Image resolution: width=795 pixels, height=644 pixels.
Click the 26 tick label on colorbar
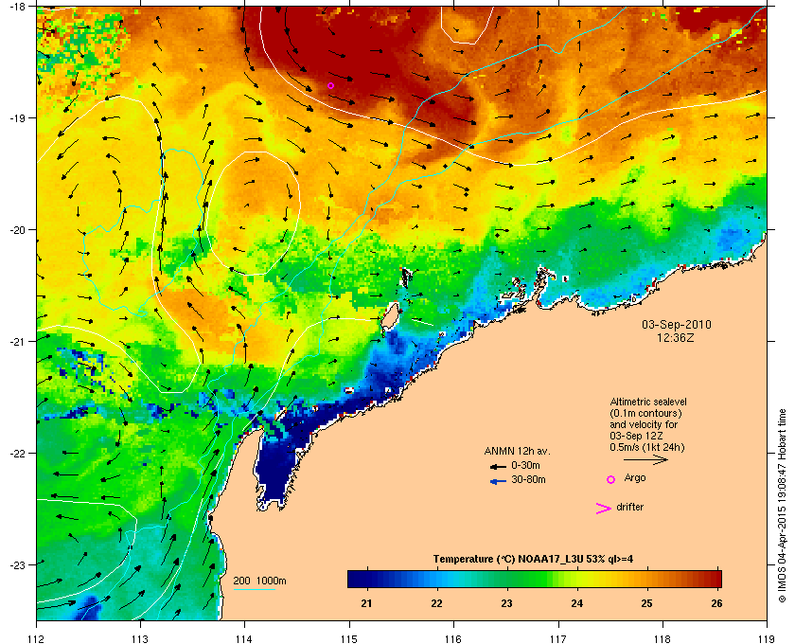coord(716,603)
